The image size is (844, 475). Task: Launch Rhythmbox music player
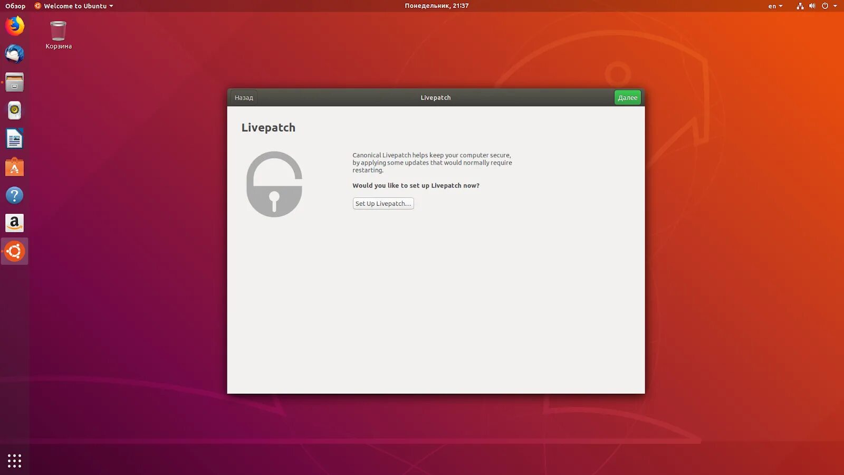(x=14, y=110)
